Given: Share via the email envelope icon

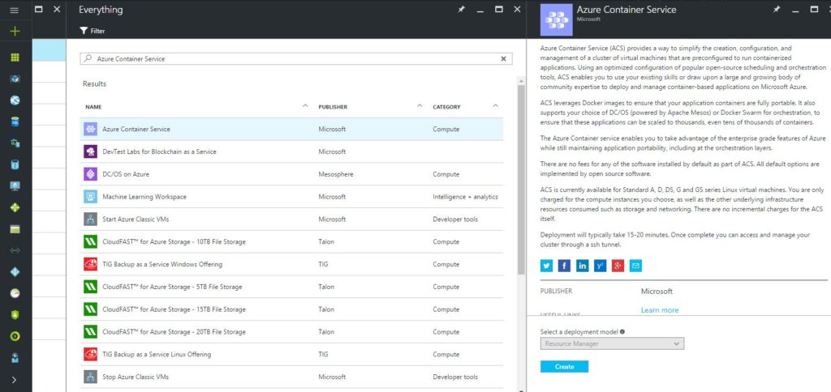Looking at the screenshot, I should (635, 266).
